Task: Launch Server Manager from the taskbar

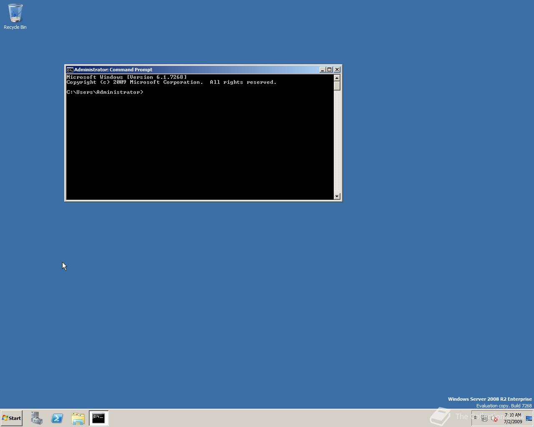Action: tap(36, 418)
